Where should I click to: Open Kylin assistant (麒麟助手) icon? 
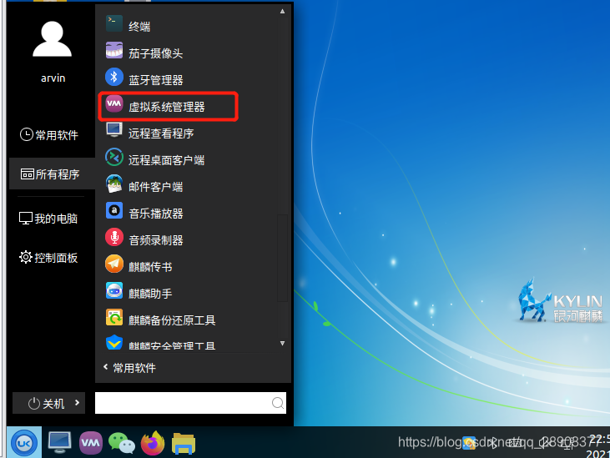click(x=114, y=290)
